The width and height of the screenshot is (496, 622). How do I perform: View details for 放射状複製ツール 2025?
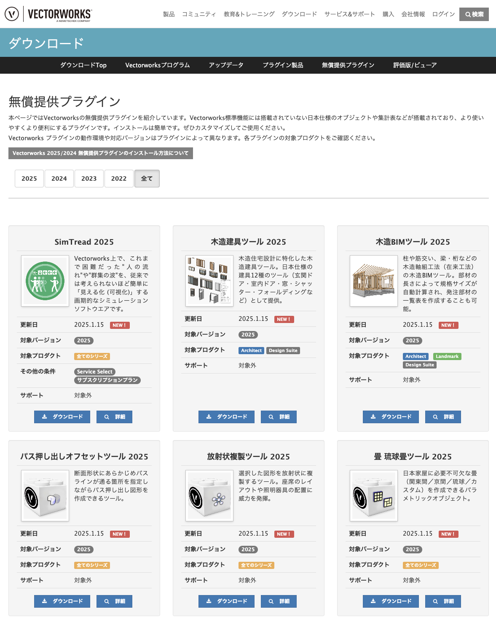pos(279,601)
